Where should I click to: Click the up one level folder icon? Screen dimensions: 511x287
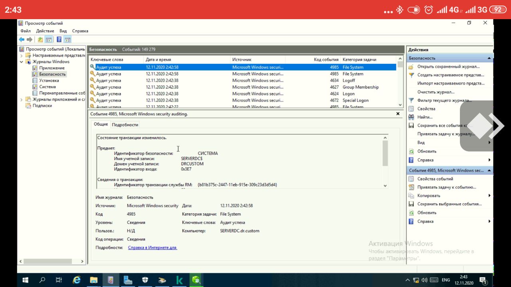pos(40,39)
